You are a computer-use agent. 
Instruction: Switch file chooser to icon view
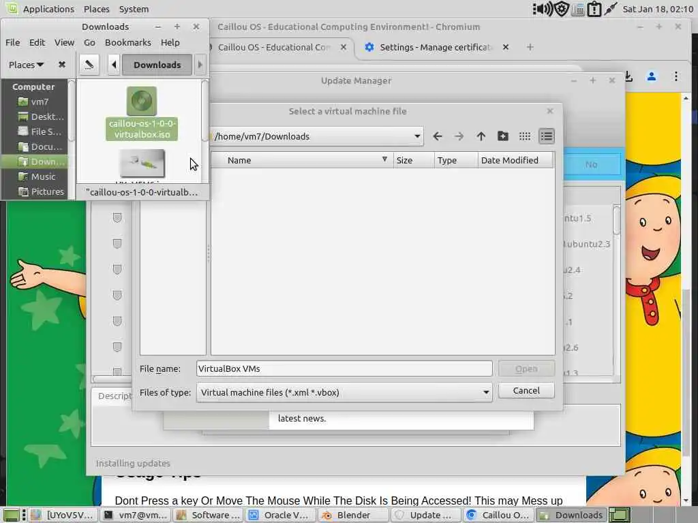[x=524, y=136]
